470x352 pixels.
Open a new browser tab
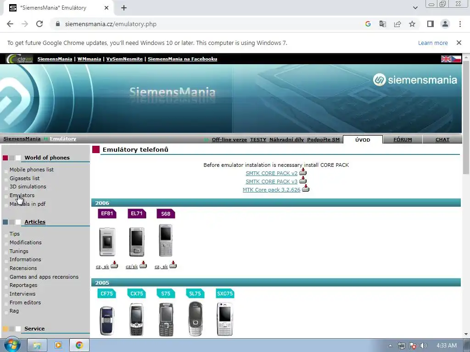point(124,8)
